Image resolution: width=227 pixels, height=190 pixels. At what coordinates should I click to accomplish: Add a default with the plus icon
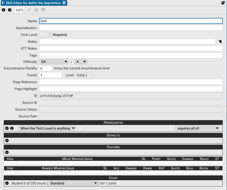(x=7, y=140)
